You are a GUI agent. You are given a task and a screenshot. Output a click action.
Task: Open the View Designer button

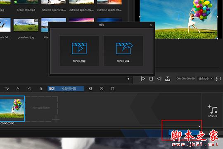click(66, 89)
